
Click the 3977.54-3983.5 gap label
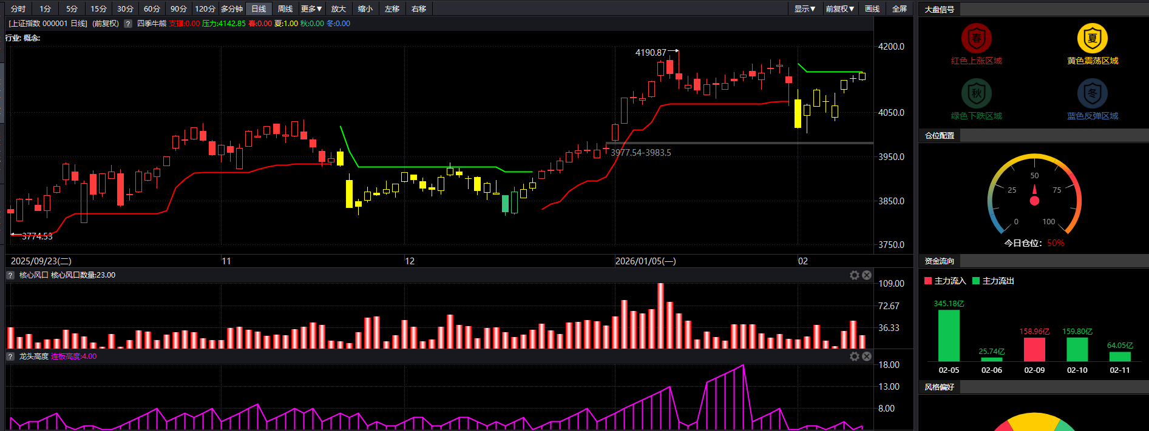(641, 153)
